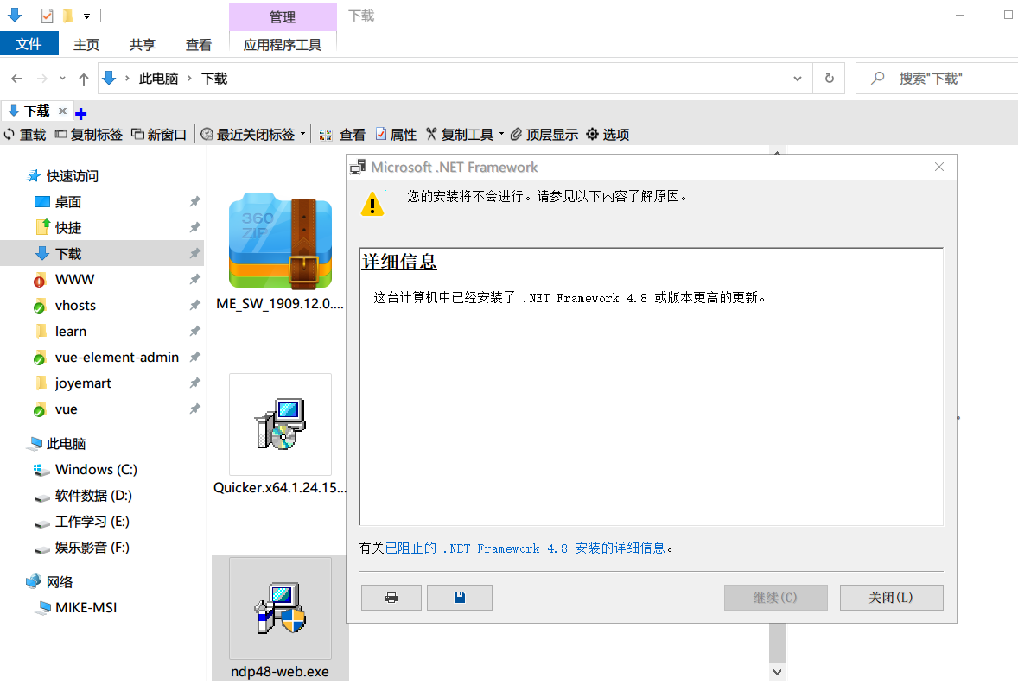The height and width of the screenshot is (684, 1018).
Task: Open recent locations dropdown arrow
Action: click(62, 79)
